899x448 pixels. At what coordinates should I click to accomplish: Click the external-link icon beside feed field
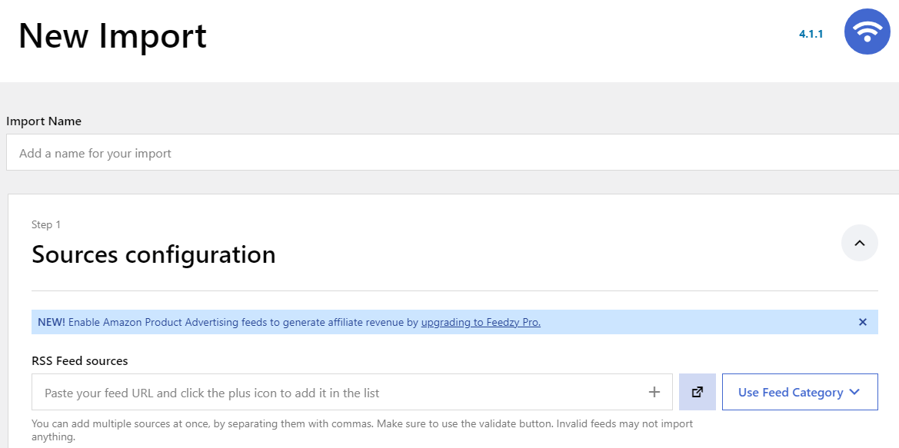pos(698,392)
